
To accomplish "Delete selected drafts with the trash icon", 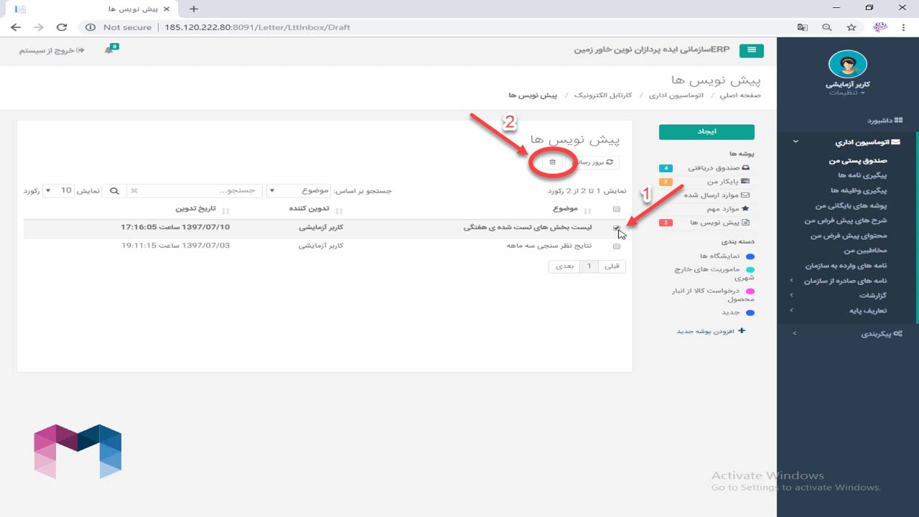I will 552,162.
